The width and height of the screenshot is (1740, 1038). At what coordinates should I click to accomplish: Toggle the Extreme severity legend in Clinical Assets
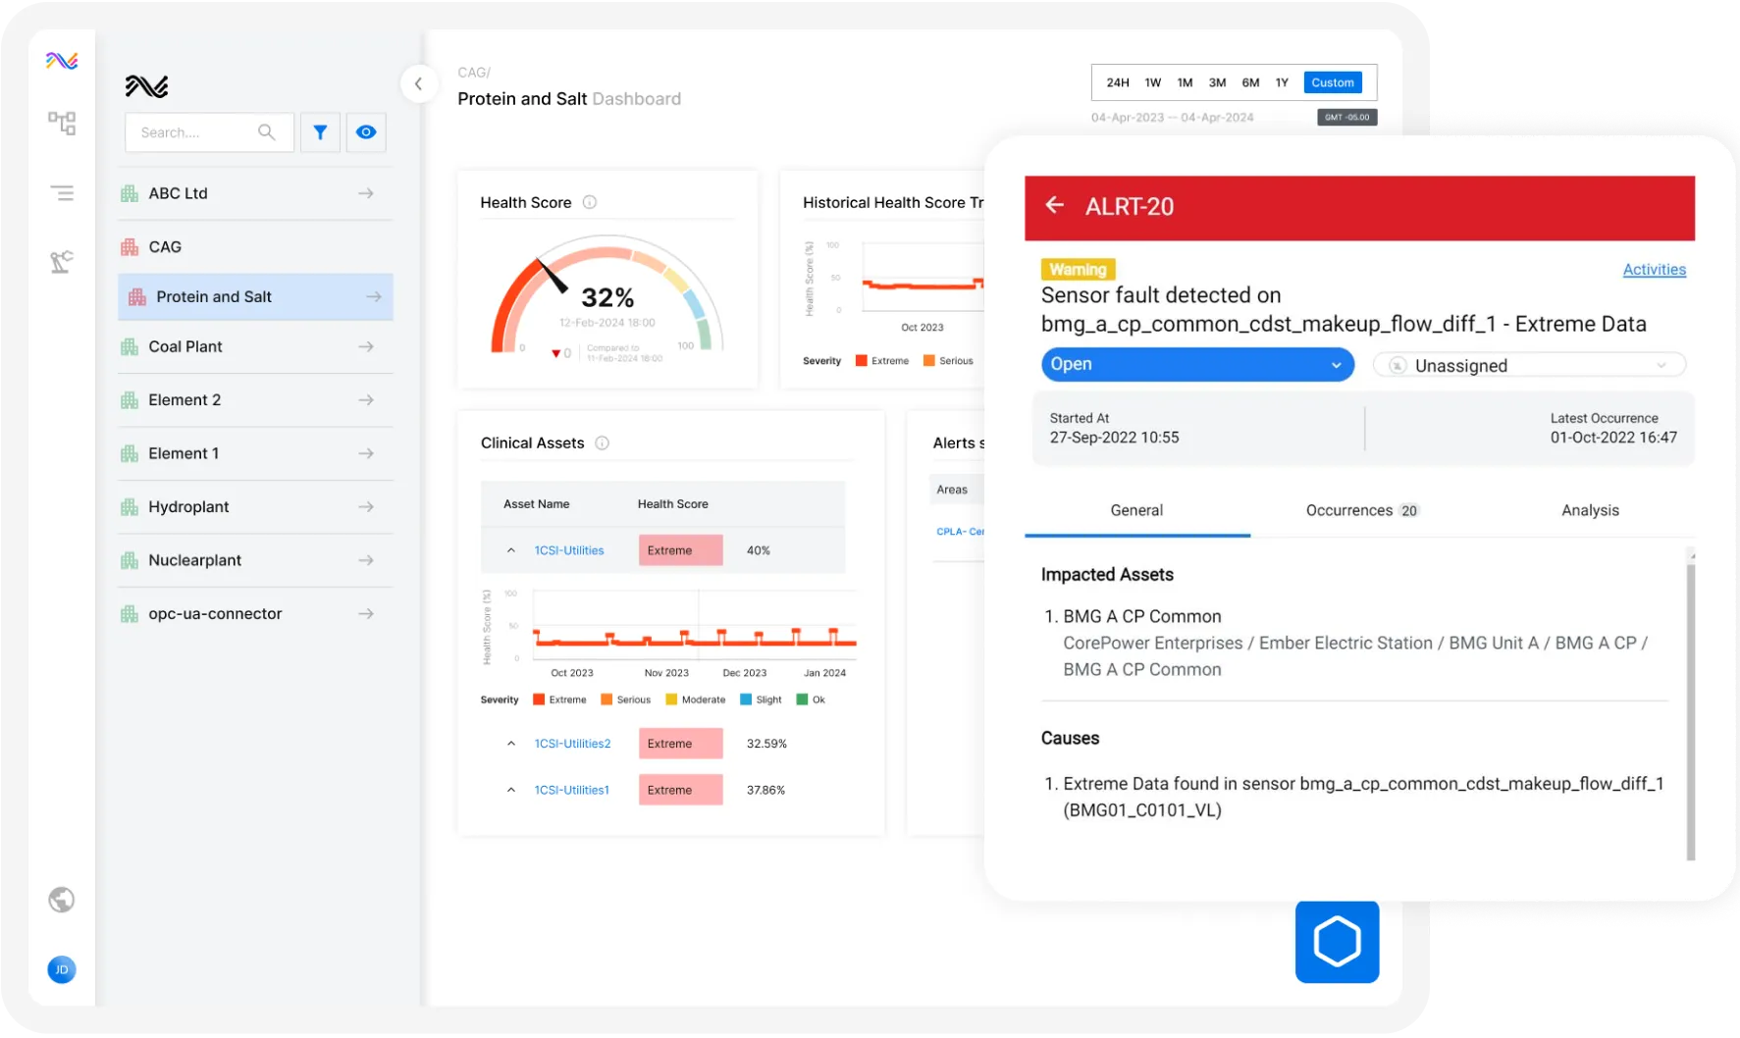click(559, 700)
